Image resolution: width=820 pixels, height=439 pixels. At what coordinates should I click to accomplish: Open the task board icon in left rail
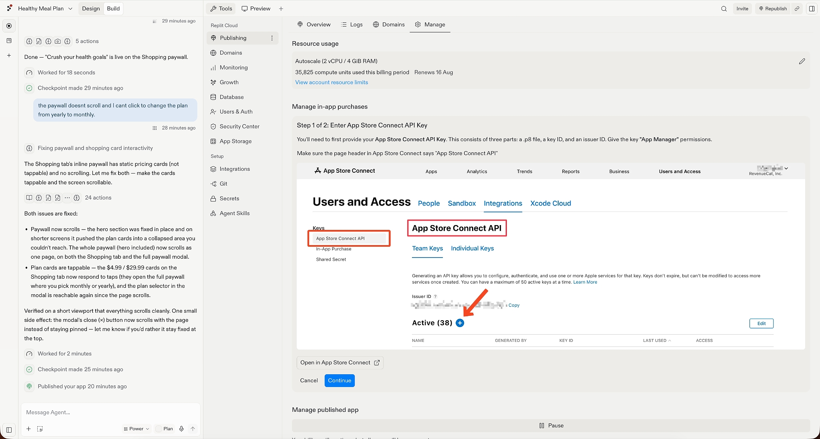(x=9, y=40)
